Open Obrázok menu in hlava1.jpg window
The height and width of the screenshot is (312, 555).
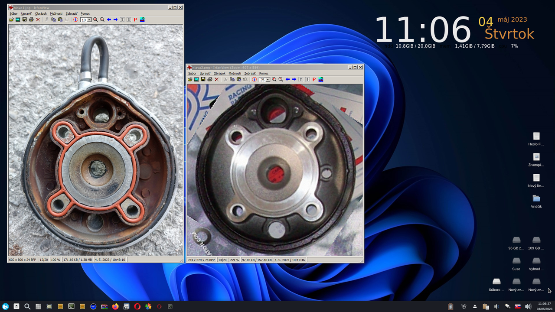[x=41, y=13]
